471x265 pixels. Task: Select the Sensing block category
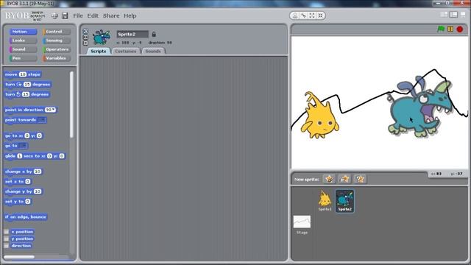pyautogui.click(x=57, y=40)
